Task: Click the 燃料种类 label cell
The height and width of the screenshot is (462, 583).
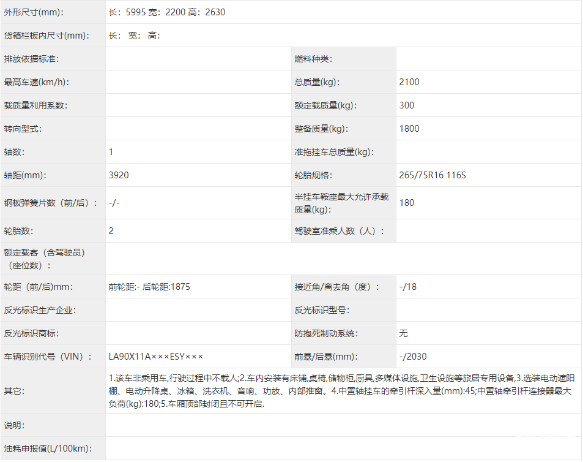Action: pyautogui.click(x=313, y=59)
